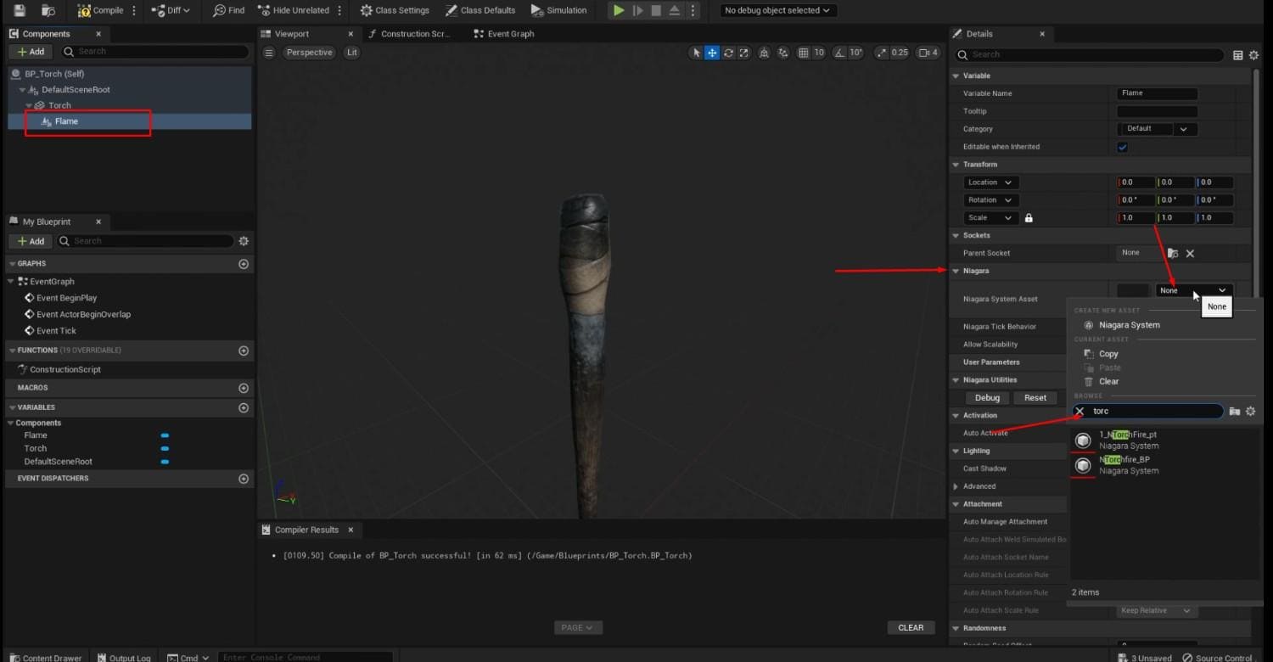Open My Blueprint settings gear

tap(244, 241)
